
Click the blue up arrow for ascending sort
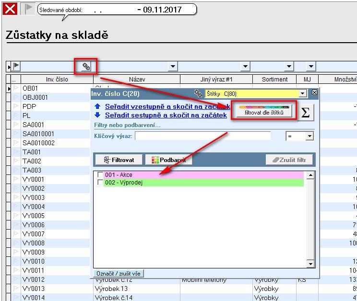pos(97,106)
